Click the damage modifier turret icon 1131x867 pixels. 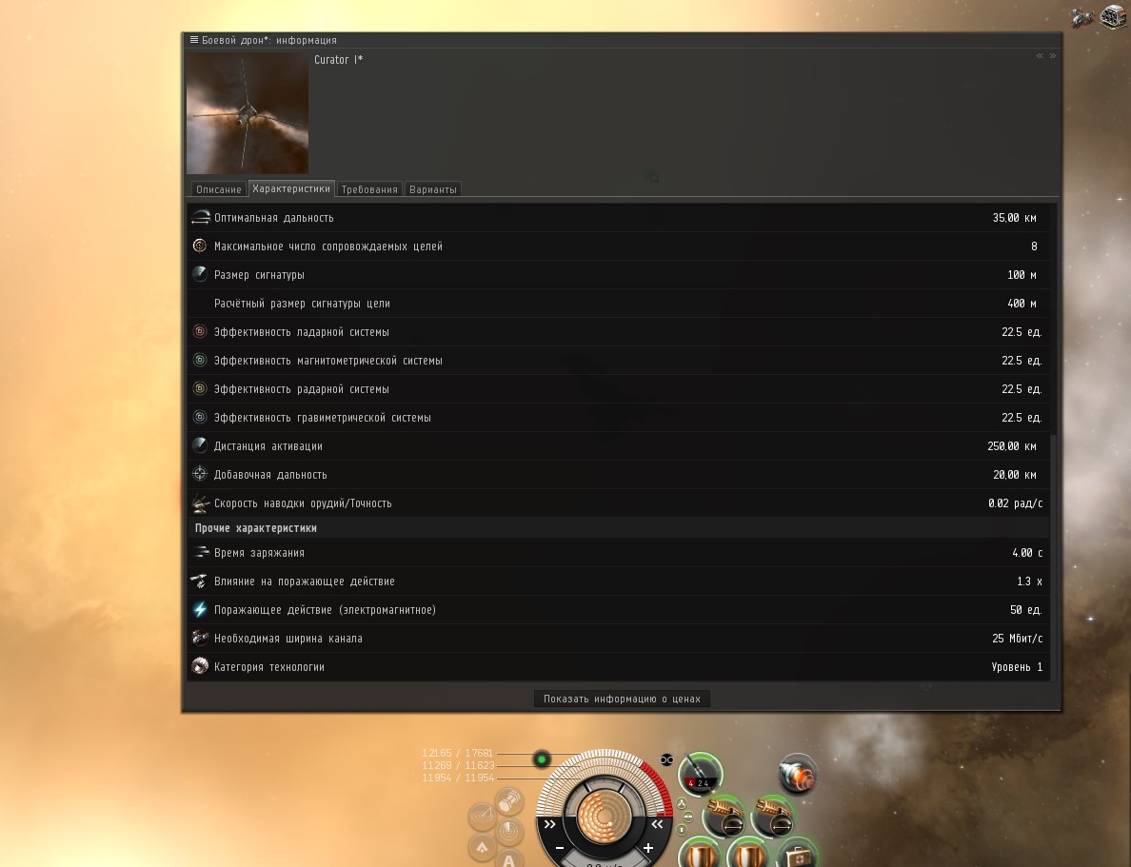[x=201, y=581]
